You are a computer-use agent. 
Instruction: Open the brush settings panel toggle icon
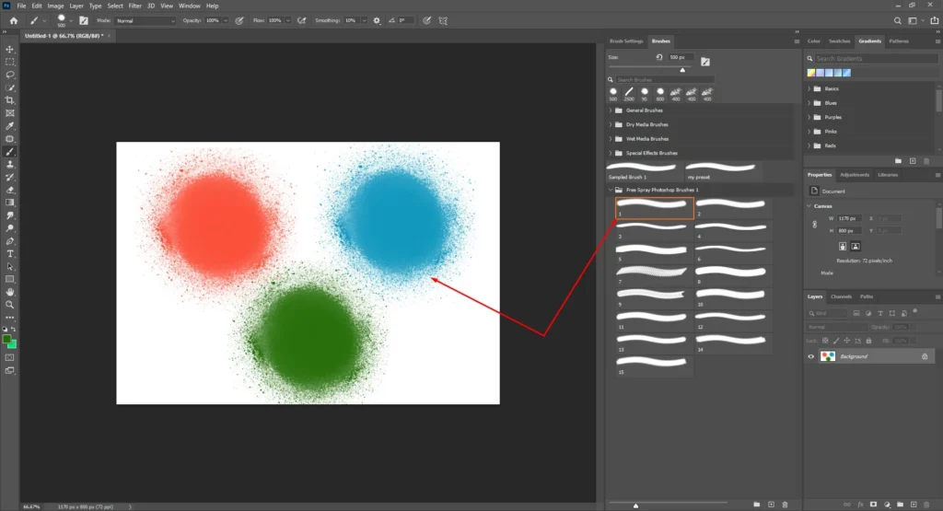click(x=84, y=20)
